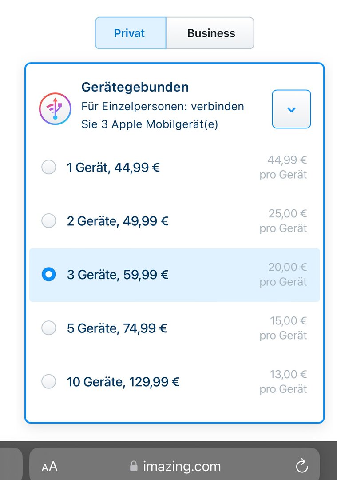The image size is (337, 480).
Task: Choose the 10 Geräte radio option
Action: point(49,382)
